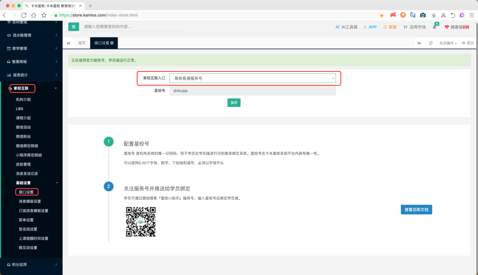Switch to the 首页 tab
The height and width of the screenshot is (275, 478).
pyautogui.click(x=82, y=43)
